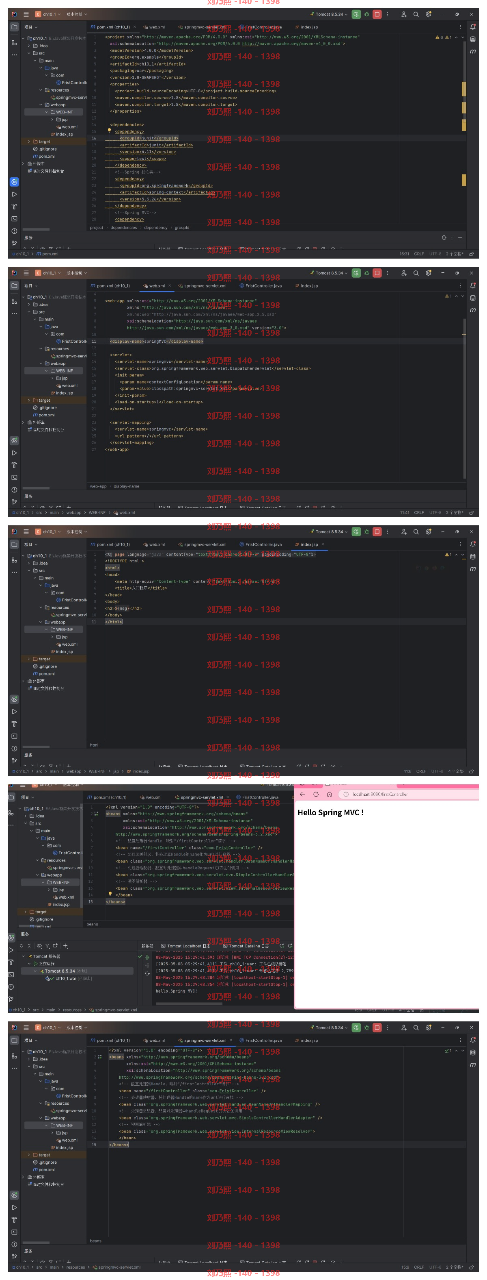
Task: Click the Code With Me person icon in index.jsp window
Action: [x=404, y=532]
